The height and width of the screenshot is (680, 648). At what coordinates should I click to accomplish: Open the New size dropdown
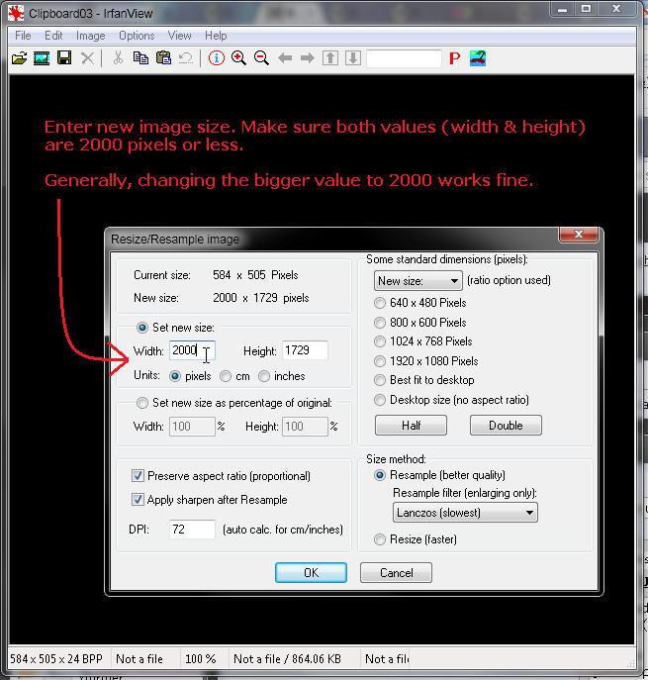pos(417,280)
